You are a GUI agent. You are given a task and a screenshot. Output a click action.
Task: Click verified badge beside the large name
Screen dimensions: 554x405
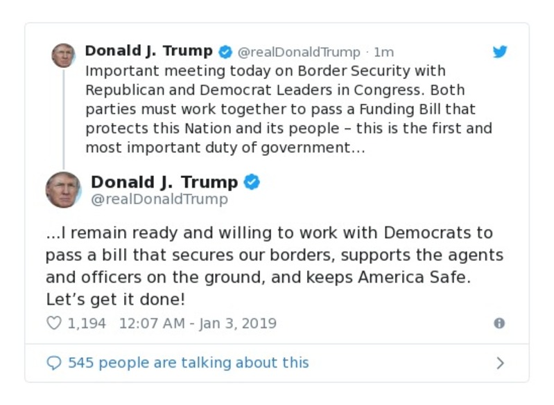(x=252, y=182)
